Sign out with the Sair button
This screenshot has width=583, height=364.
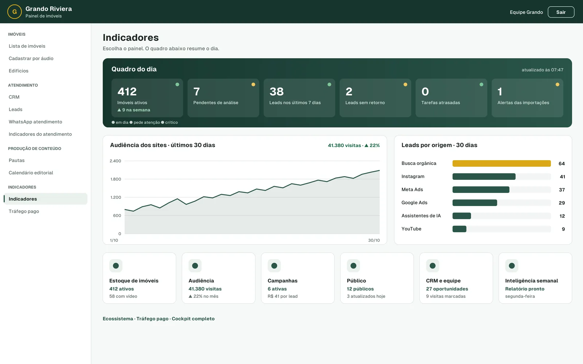point(561,12)
